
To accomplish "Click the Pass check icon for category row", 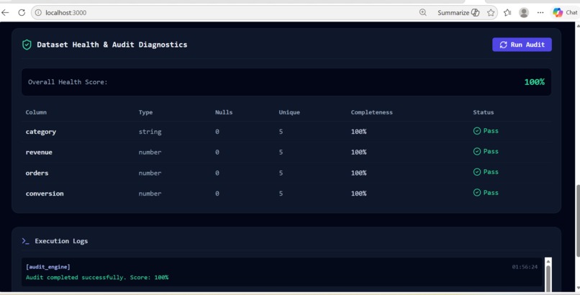I will pyautogui.click(x=477, y=131).
